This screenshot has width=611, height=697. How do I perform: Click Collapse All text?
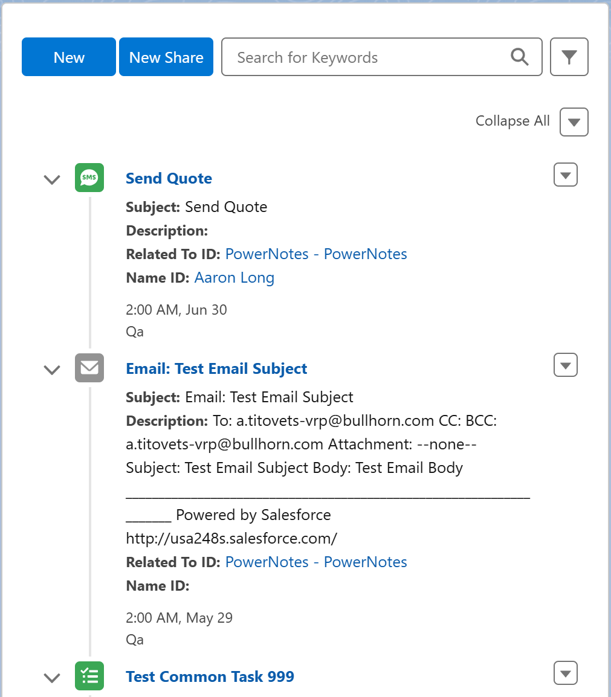pyautogui.click(x=512, y=121)
